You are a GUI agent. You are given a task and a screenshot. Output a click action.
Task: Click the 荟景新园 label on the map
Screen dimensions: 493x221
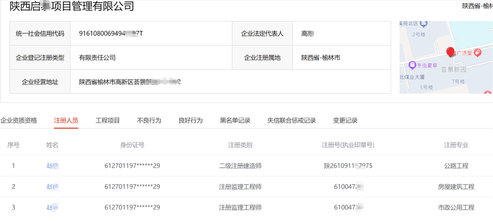453,70
